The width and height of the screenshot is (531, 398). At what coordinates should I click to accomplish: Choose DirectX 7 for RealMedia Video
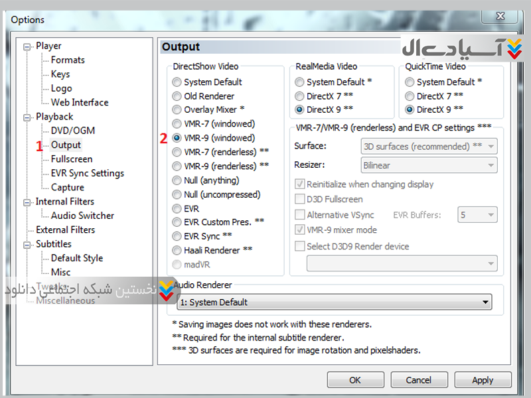[299, 96]
